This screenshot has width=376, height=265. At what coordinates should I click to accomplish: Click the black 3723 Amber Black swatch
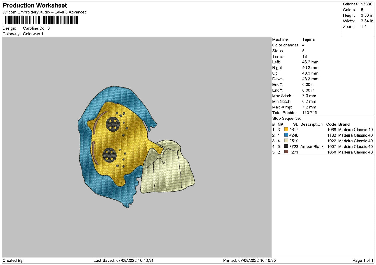[286, 146]
